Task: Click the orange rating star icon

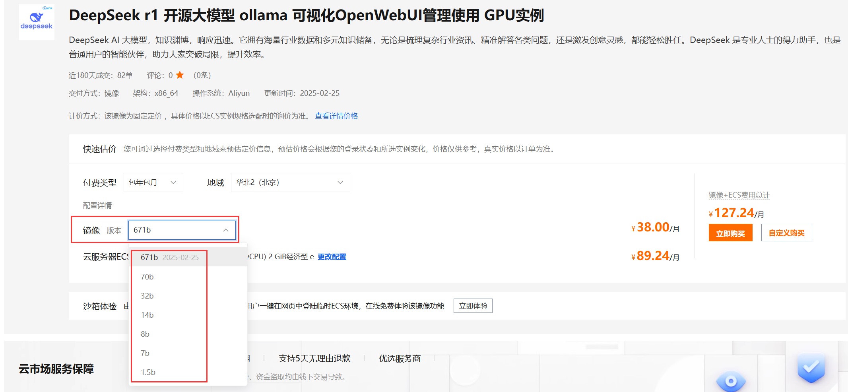Action: click(180, 75)
